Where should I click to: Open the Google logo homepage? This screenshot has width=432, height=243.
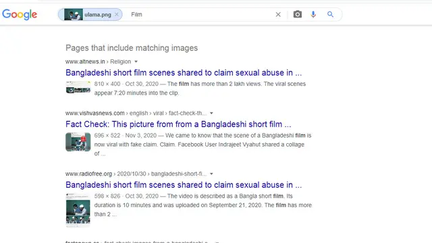pyautogui.click(x=20, y=14)
